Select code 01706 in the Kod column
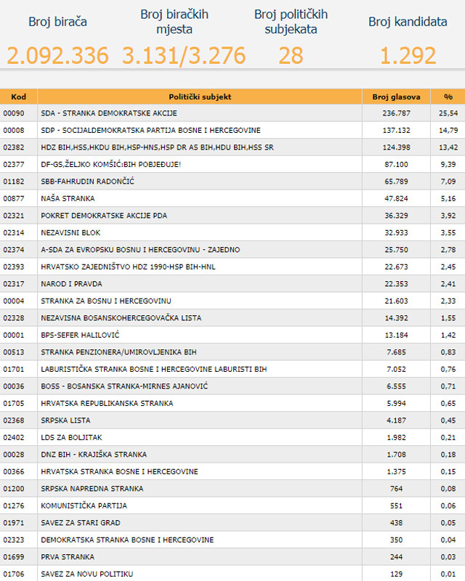The height and width of the screenshot is (581, 465). click(14, 573)
